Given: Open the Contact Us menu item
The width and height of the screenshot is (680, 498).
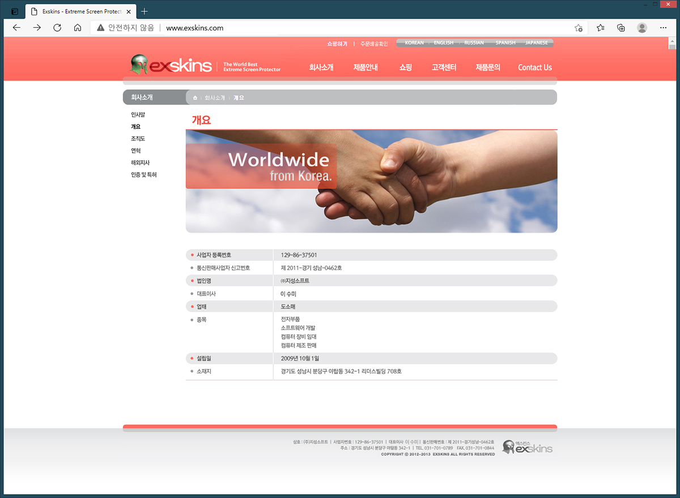Looking at the screenshot, I should (534, 67).
